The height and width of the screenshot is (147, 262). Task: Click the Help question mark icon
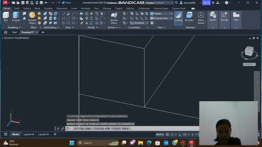[226, 3]
